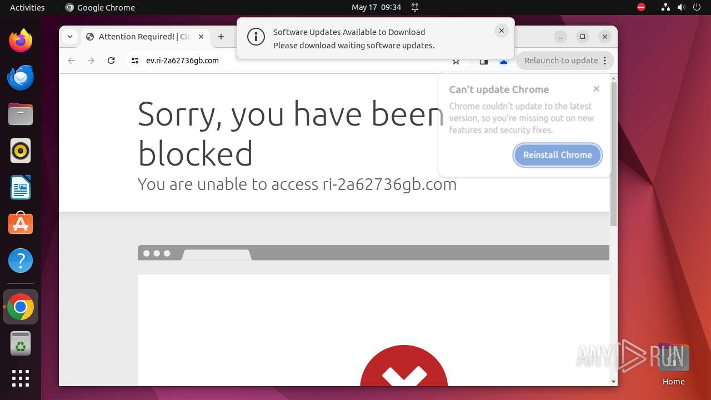The width and height of the screenshot is (711, 400).
Task: Launch LibreOffice Writer from the dock
Action: pos(21,187)
